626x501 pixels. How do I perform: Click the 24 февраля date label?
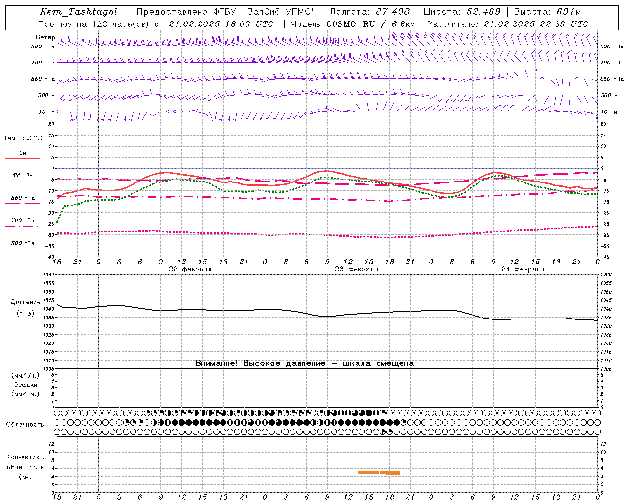523,269
